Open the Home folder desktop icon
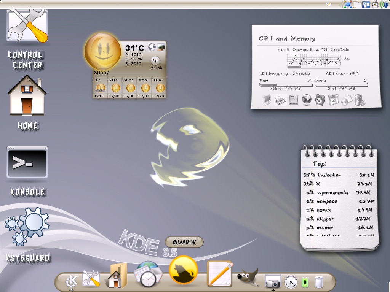This screenshot has height=292, width=390. (27, 95)
